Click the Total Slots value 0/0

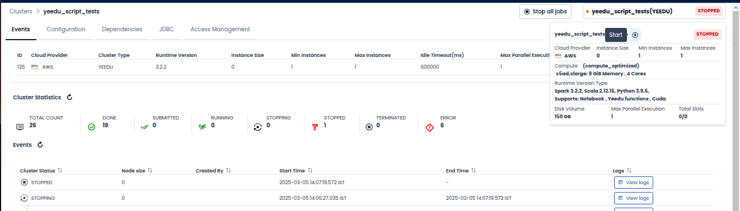[x=682, y=117]
